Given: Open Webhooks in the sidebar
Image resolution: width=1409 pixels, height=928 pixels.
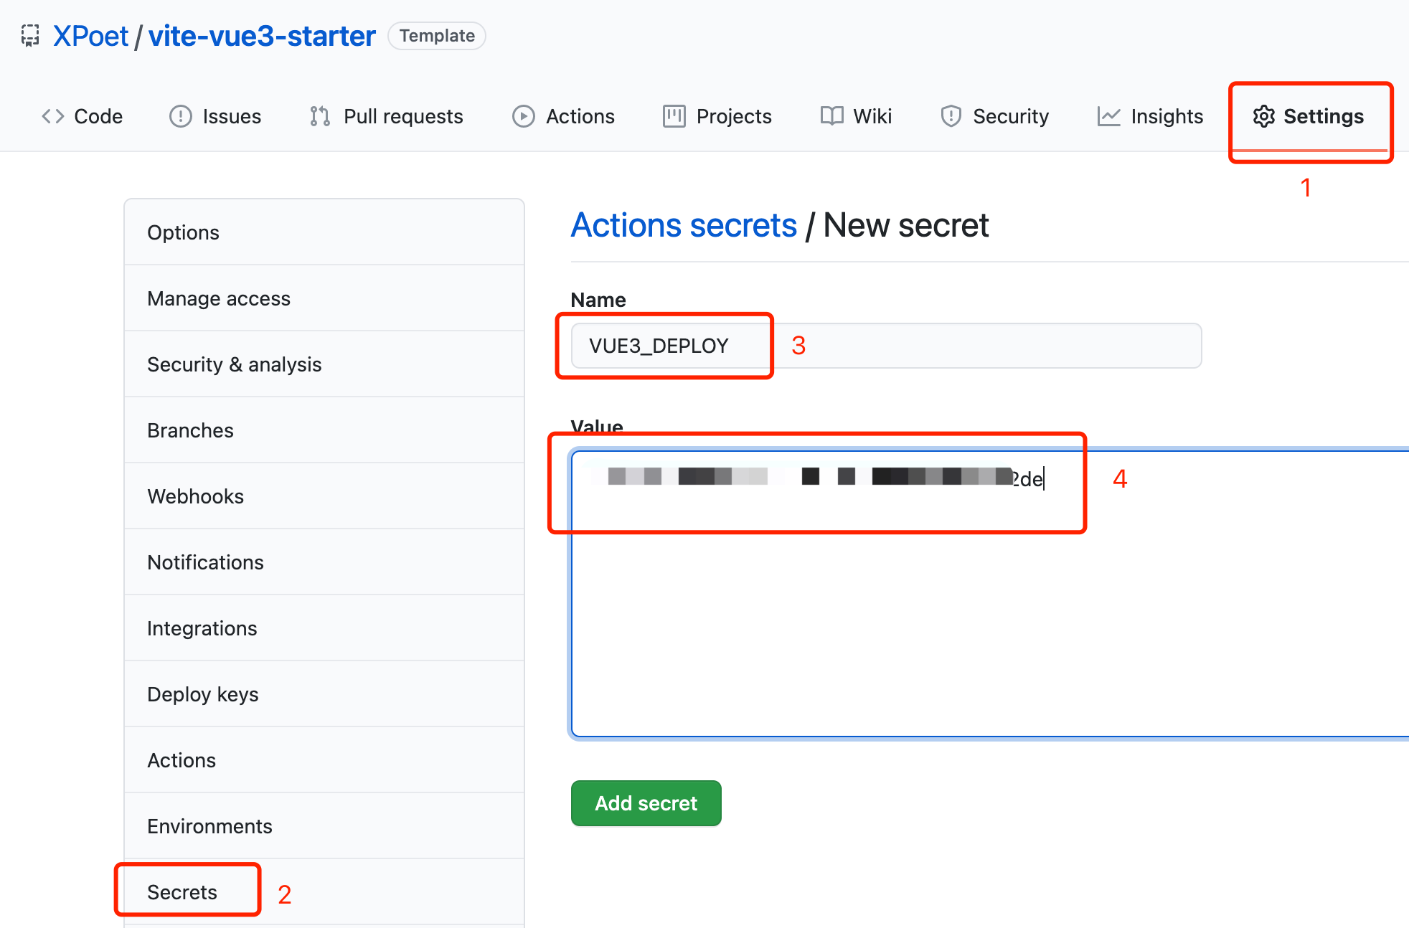Looking at the screenshot, I should click(x=196, y=496).
